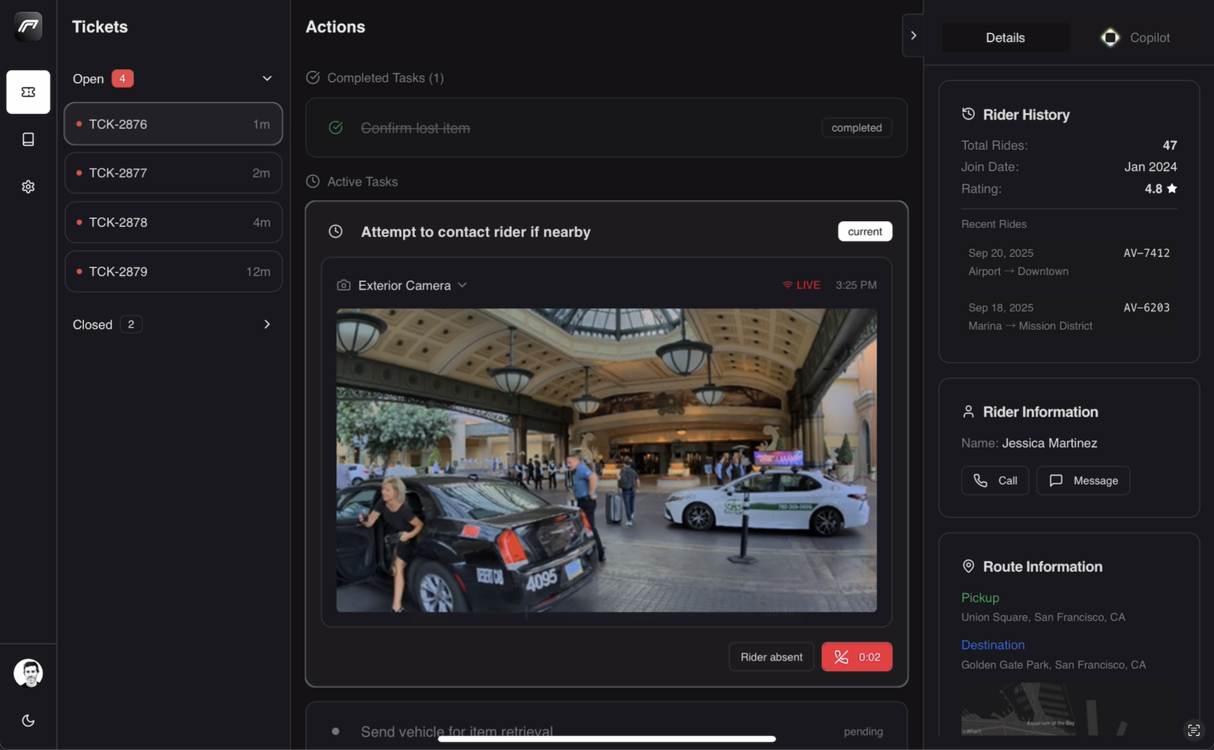
Task: Expand the Closed tickets section
Action: tap(266, 324)
